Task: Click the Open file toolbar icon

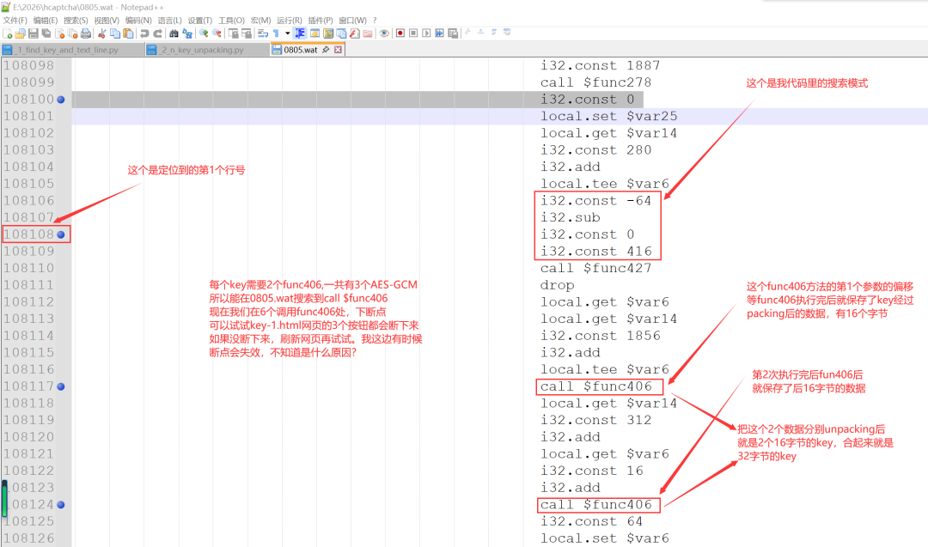Action: point(20,33)
